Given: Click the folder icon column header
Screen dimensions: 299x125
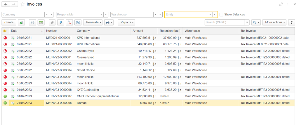Looking at the screenshot, I should click(5, 31).
